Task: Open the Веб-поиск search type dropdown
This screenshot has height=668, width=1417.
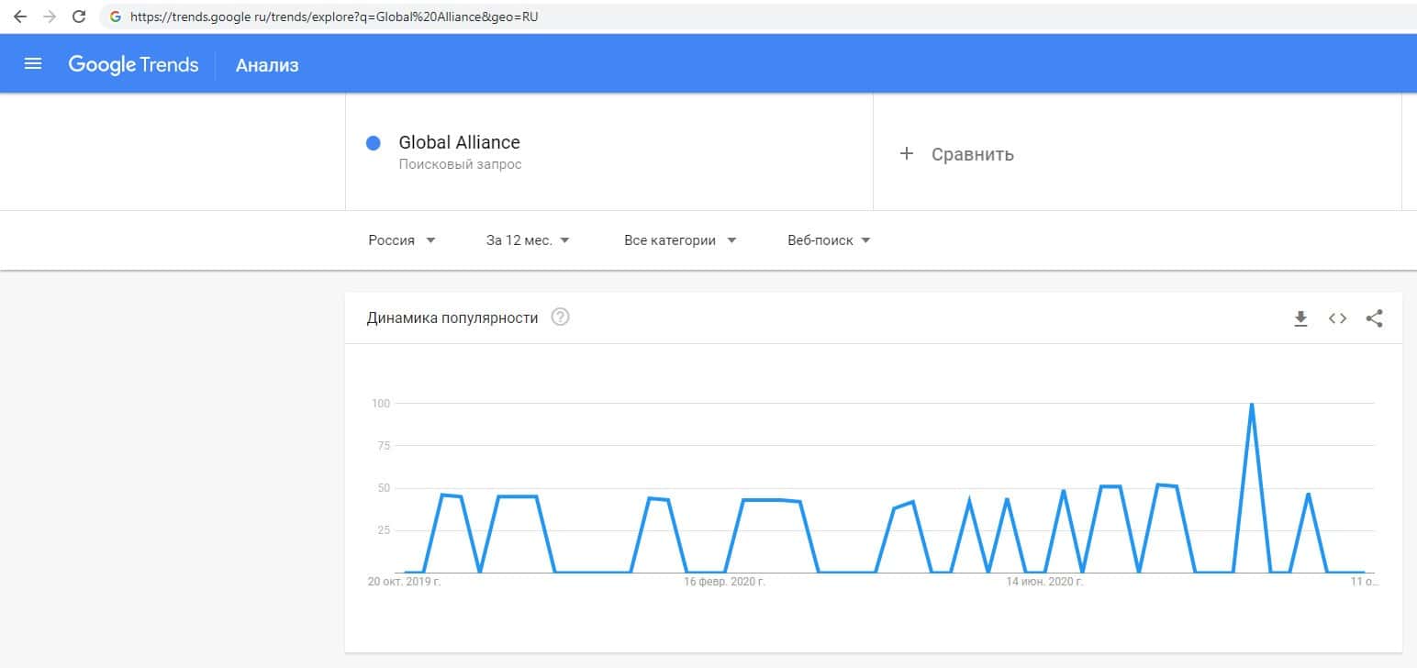Action: coord(829,240)
